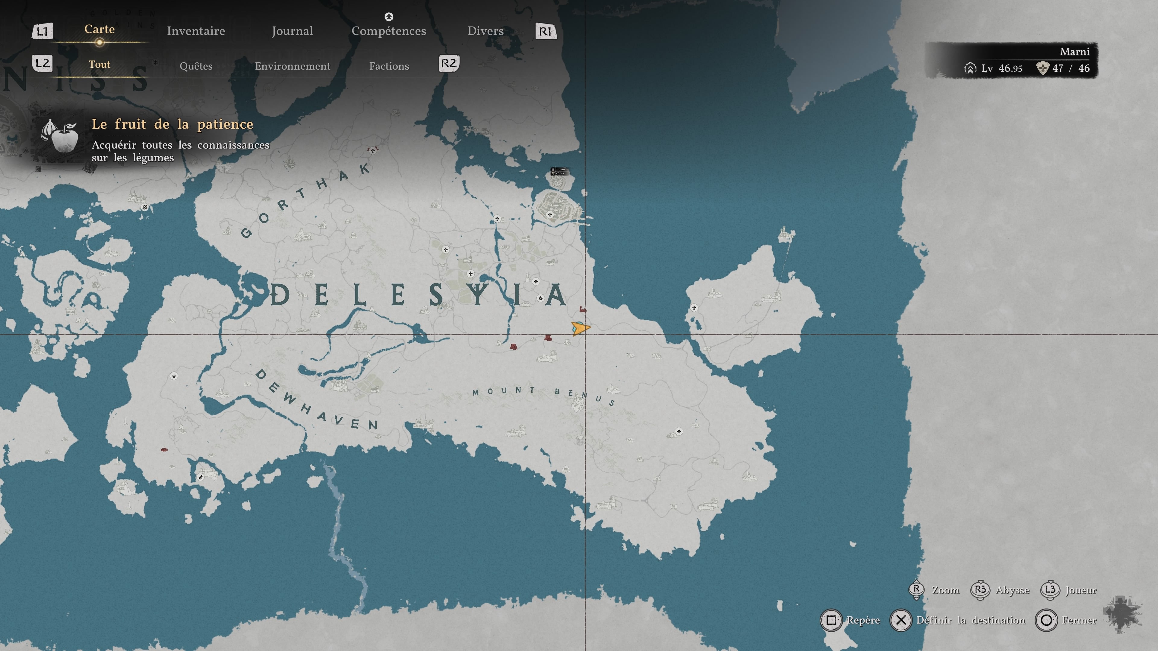Click the L3 Joueur button icon

[x=1050, y=590]
